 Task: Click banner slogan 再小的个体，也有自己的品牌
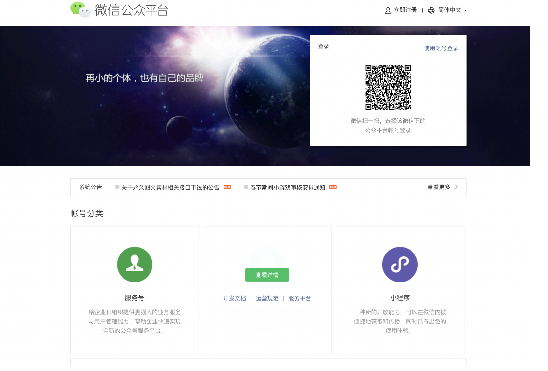point(144,78)
